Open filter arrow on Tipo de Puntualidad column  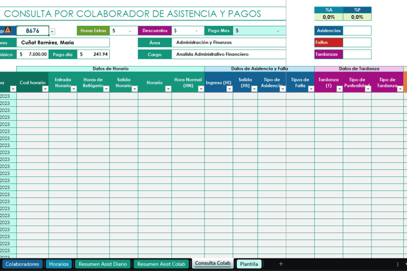pyautogui.click(x=368, y=89)
